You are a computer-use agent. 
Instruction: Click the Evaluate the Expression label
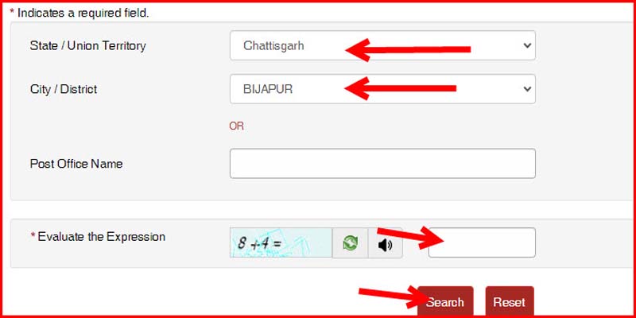tap(102, 237)
